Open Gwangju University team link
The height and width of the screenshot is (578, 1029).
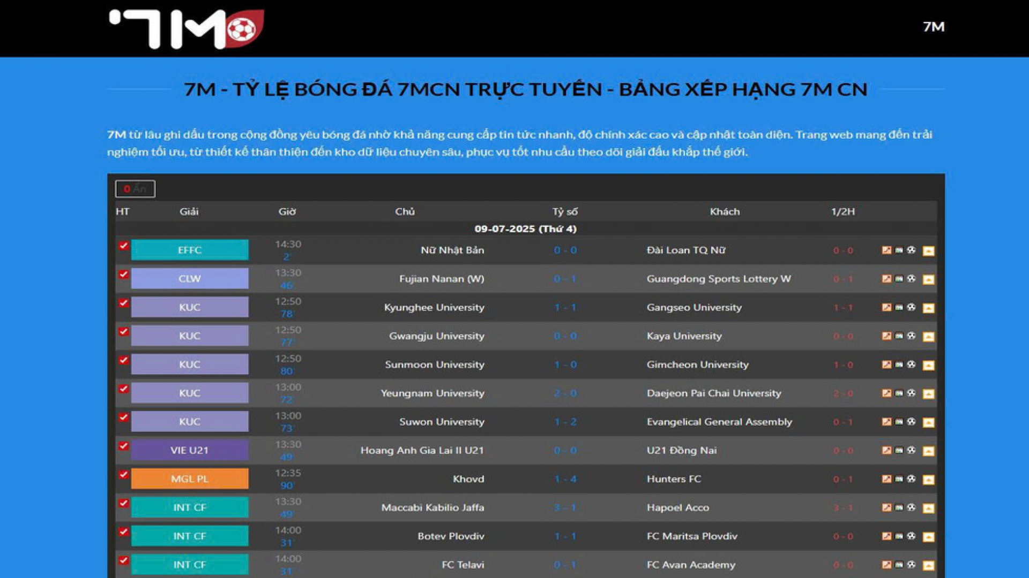point(436,336)
